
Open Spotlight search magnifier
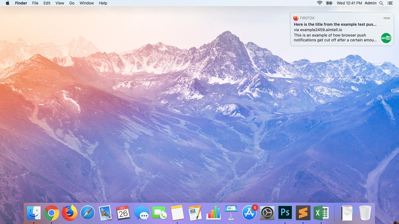[x=381, y=3]
